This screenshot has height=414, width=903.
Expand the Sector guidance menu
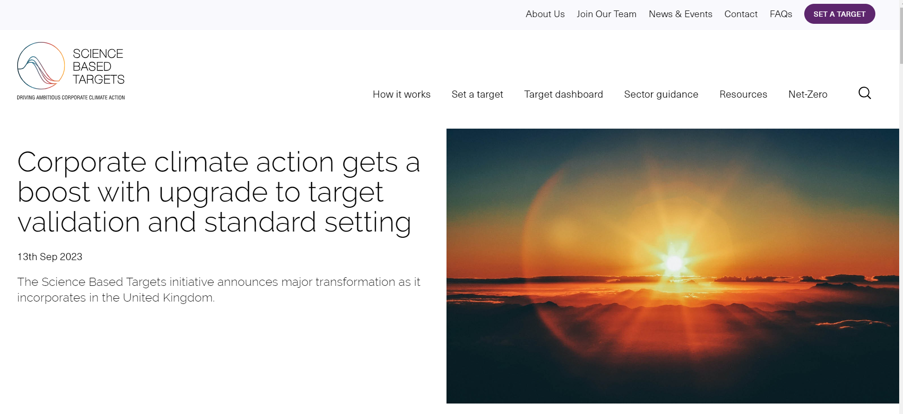pyautogui.click(x=661, y=94)
